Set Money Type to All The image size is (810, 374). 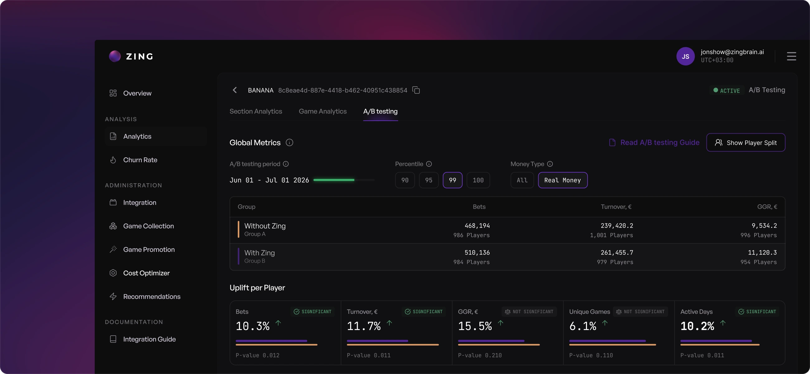pyautogui.click(x=522, y=180)
